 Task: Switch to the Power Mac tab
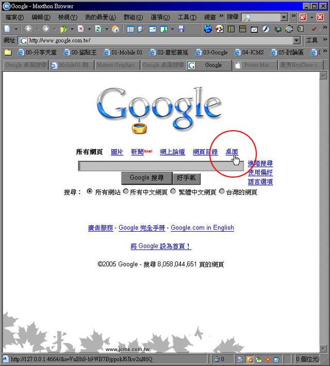[x=255, y=65]
